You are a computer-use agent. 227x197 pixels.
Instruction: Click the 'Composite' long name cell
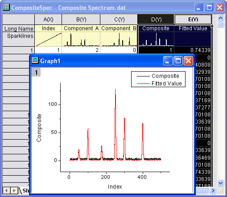[x=156, y=28]
